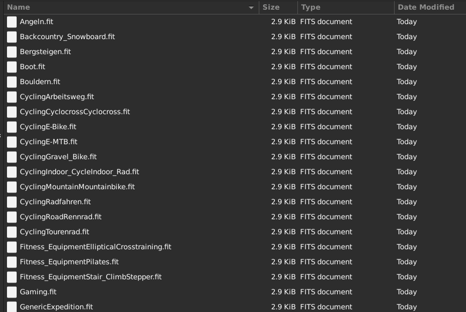Click the file icon next to Angeln.fit
466x312 pixels.
(12, 22)
